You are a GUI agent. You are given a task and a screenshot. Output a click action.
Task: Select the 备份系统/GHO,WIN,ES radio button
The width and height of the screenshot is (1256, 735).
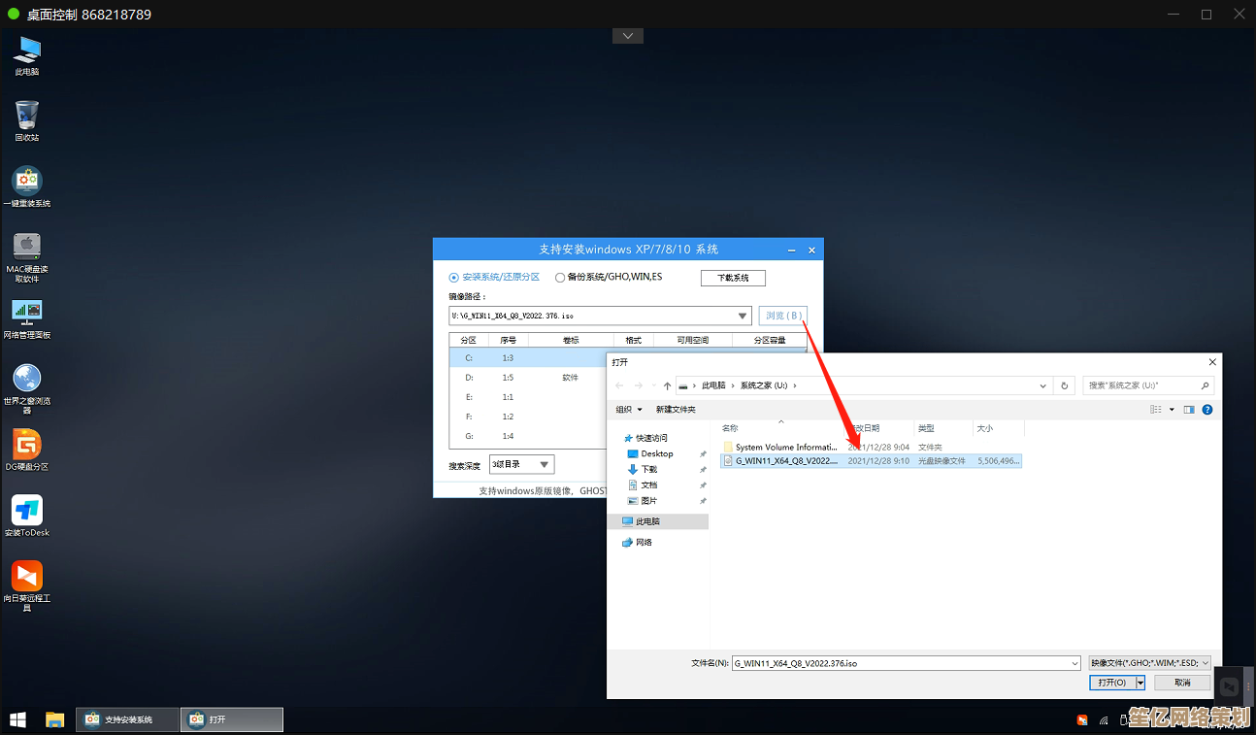[x=560, y=278]
